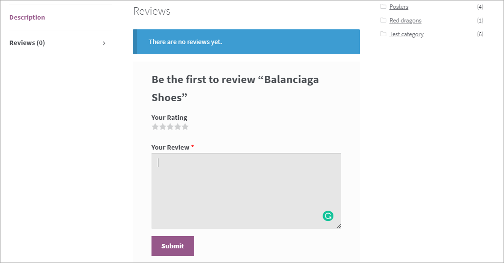Screen dimensions: 504x263
Task: Open the Reviews (0) tab
Action: [27, 43]
